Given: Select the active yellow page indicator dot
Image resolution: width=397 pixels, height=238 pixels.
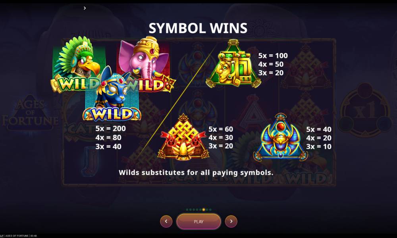Looking at the screenshot, I should click(204, 210).
